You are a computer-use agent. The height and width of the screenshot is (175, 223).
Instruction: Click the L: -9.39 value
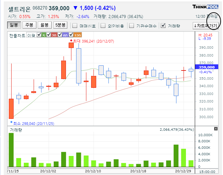click(x=205, y=38)
